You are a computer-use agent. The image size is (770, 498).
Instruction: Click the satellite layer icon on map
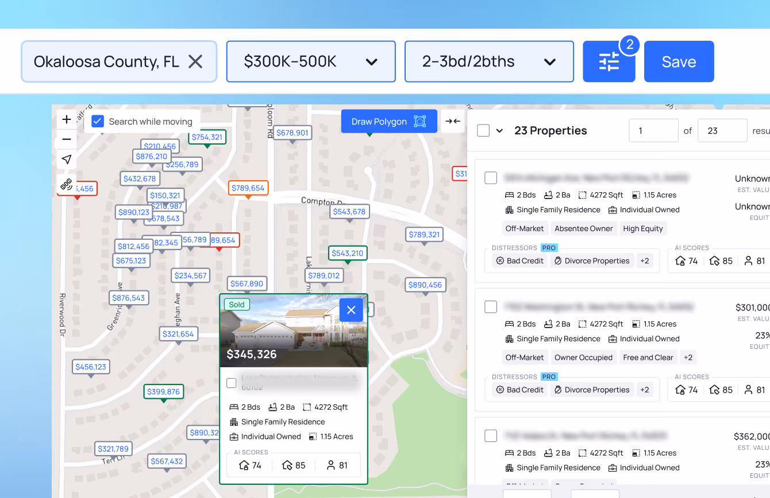pyautogui.click(x=67, y=184)
